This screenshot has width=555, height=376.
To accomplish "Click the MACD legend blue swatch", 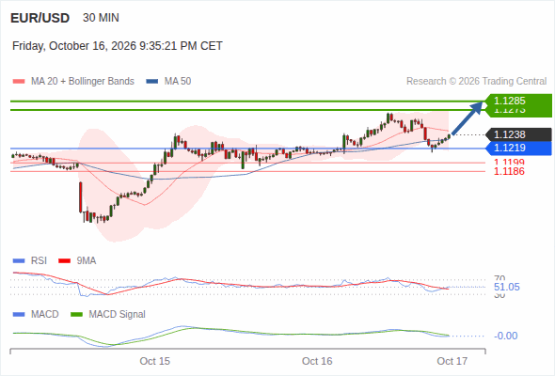I will (19, 315).
